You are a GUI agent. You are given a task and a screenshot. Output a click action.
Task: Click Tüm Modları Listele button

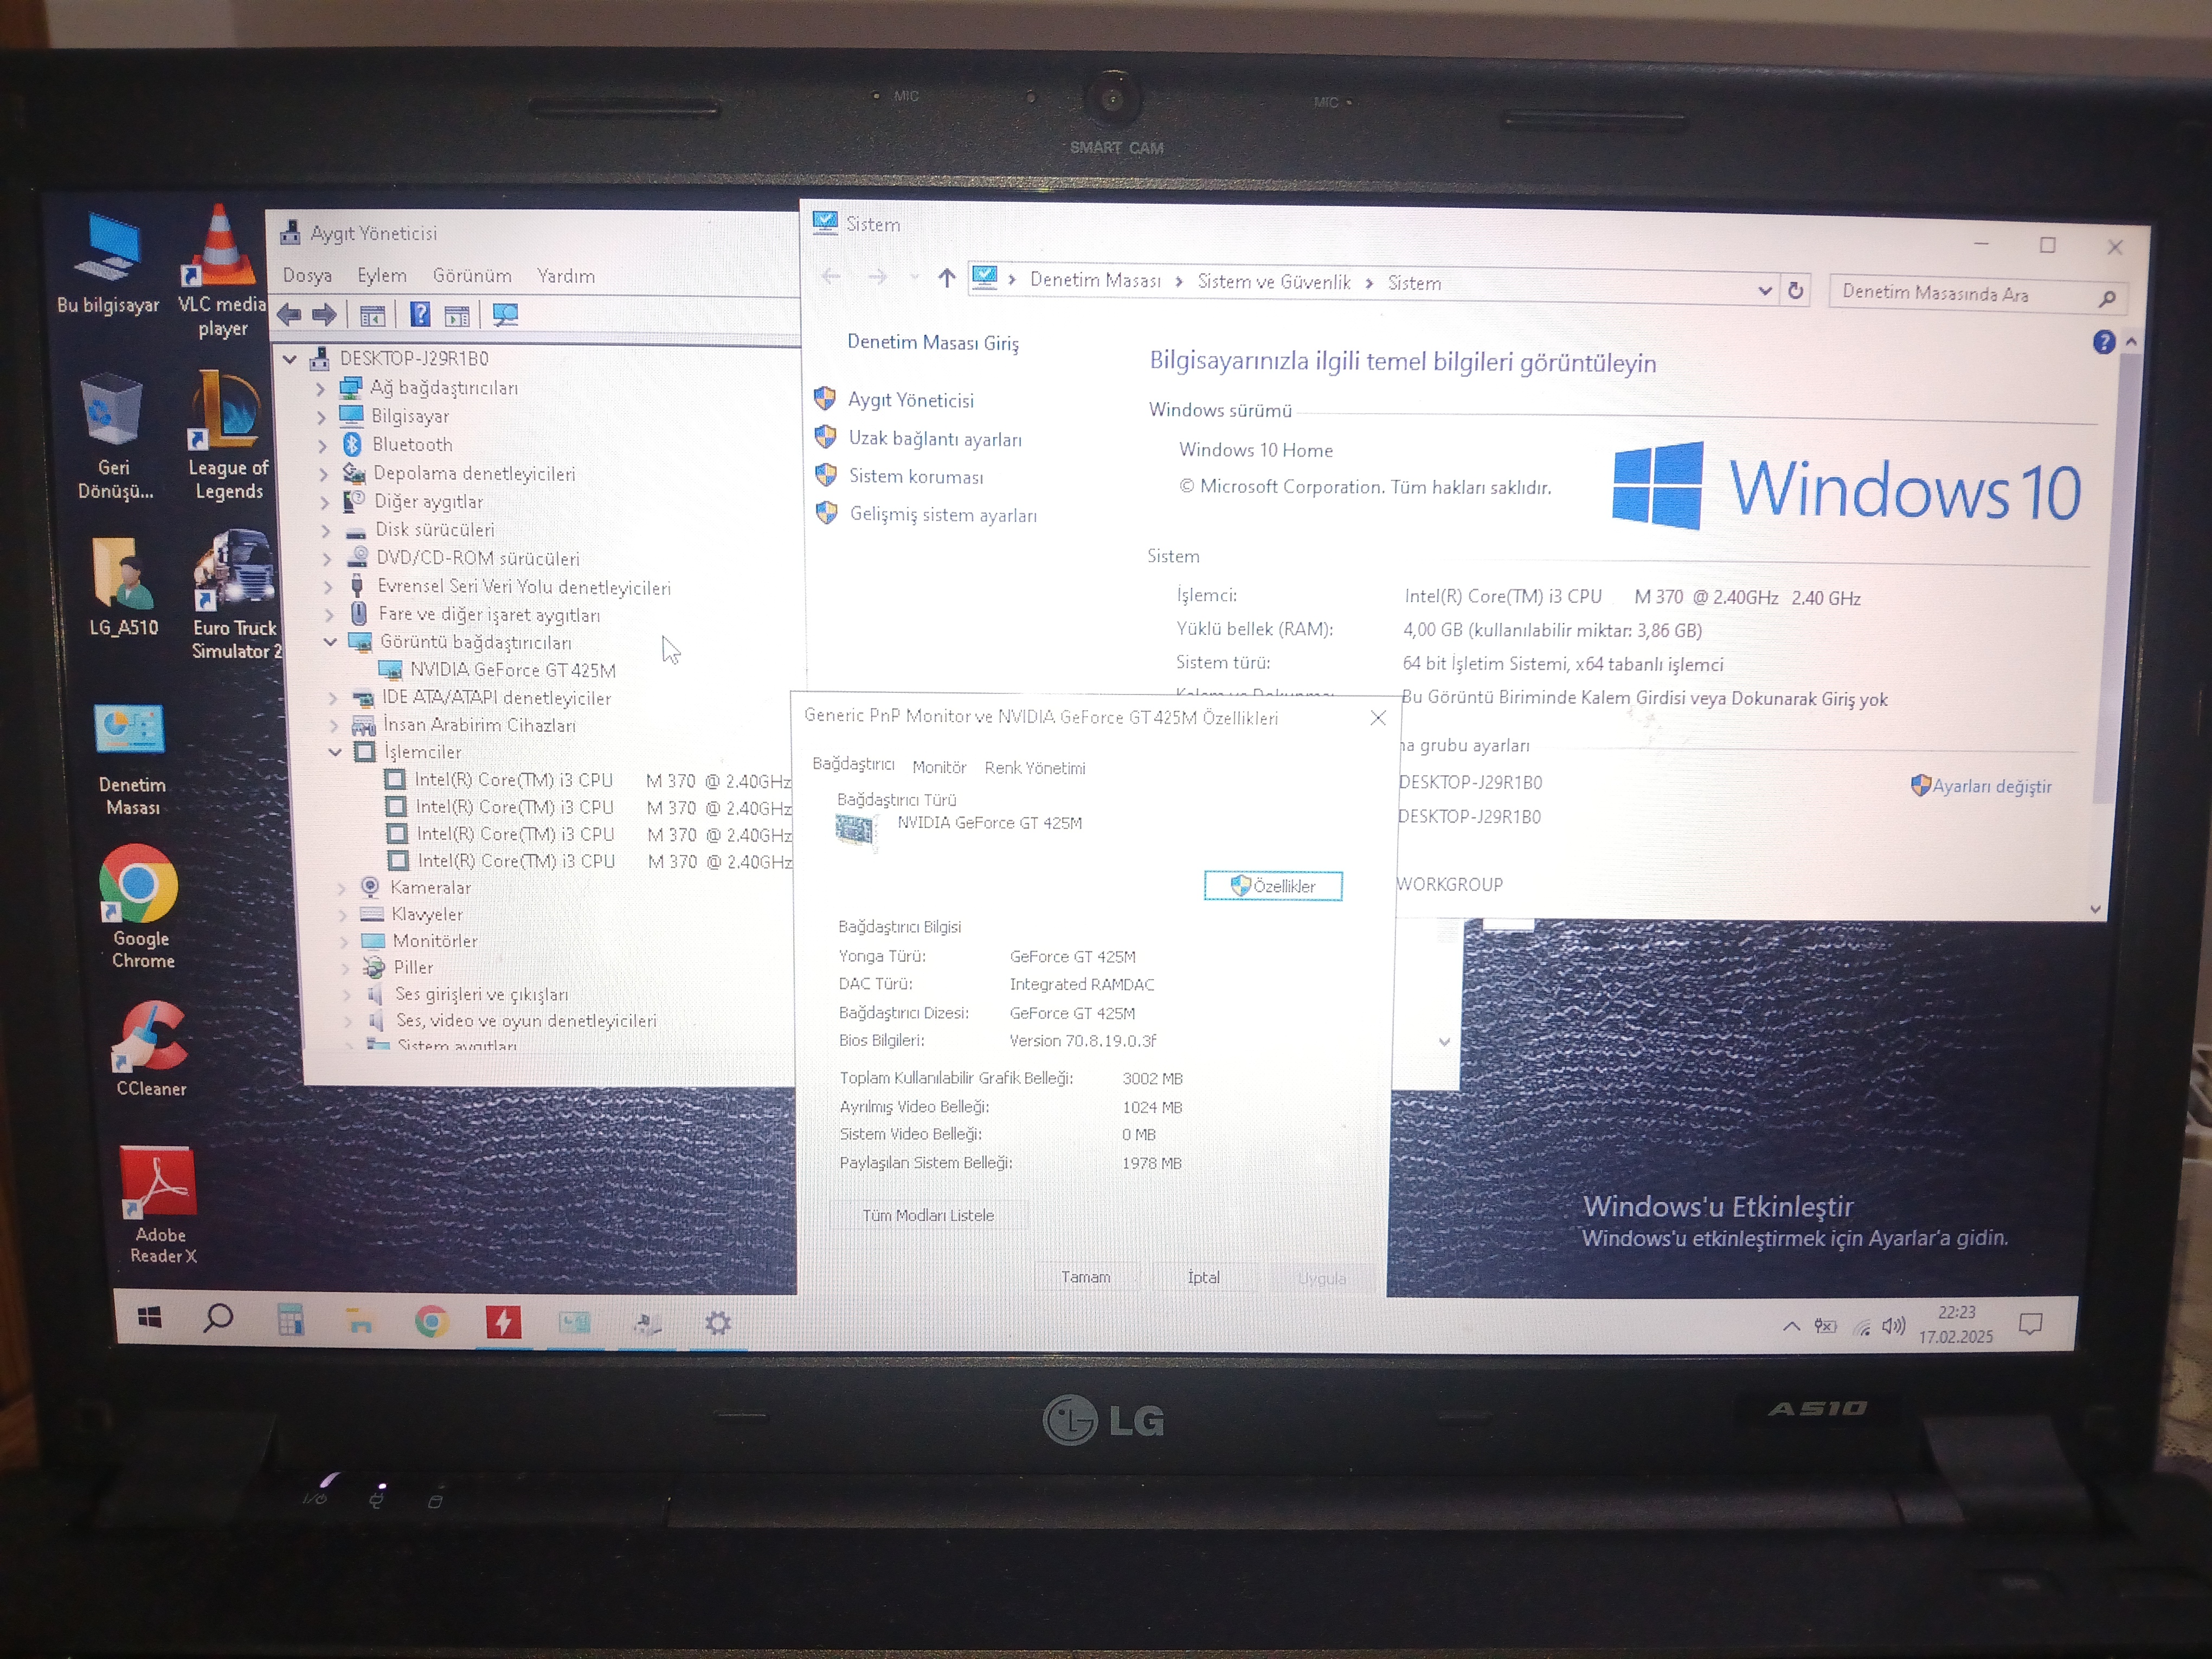click(928, 1215)
